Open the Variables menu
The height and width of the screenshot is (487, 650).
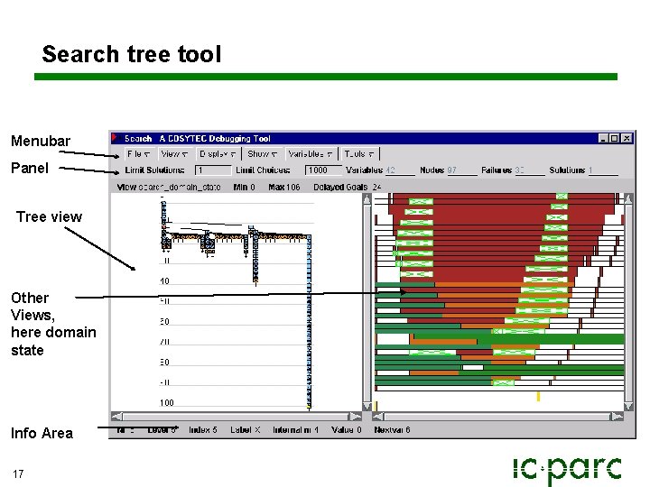click(x=311, y=154)
